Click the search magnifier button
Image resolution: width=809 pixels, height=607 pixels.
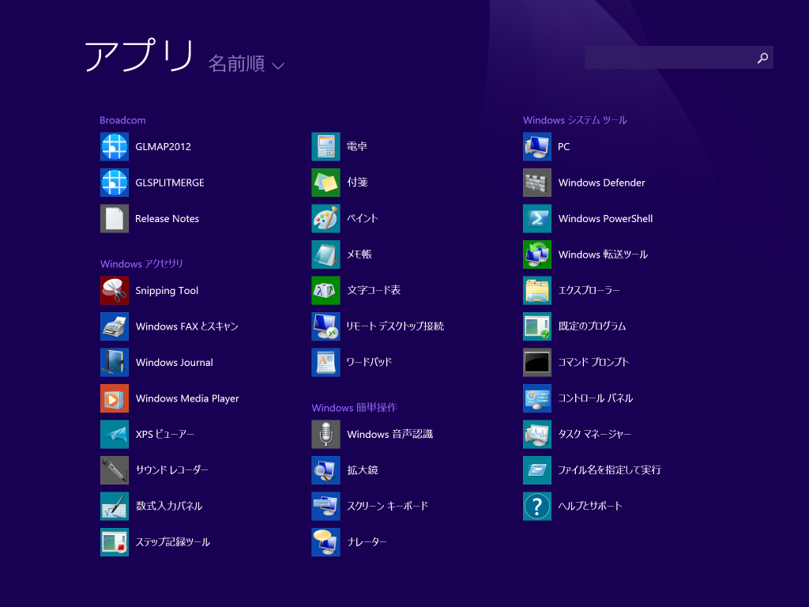point(762,58)
